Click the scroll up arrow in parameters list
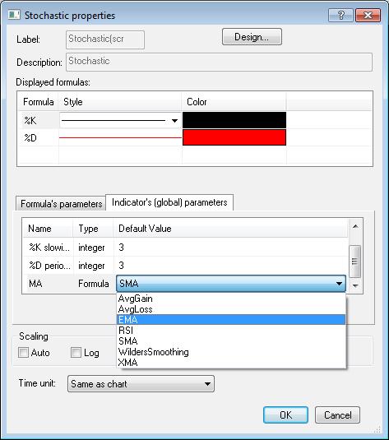The height and width of the screenshot is (440, 389). pyautogui.click(x=355, y=226)
